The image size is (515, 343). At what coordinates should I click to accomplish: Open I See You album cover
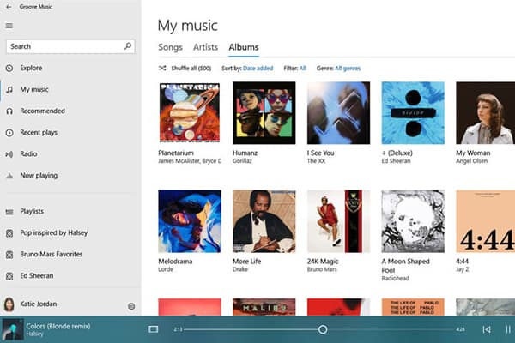click(x=339, y=113)
